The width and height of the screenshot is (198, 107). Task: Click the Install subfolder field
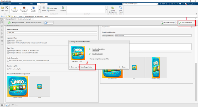153,35
